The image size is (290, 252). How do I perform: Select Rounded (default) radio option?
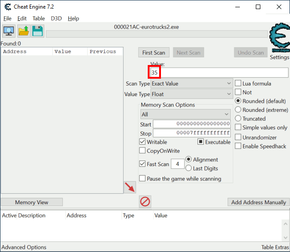pyautogui.click(x=238, y=101)
